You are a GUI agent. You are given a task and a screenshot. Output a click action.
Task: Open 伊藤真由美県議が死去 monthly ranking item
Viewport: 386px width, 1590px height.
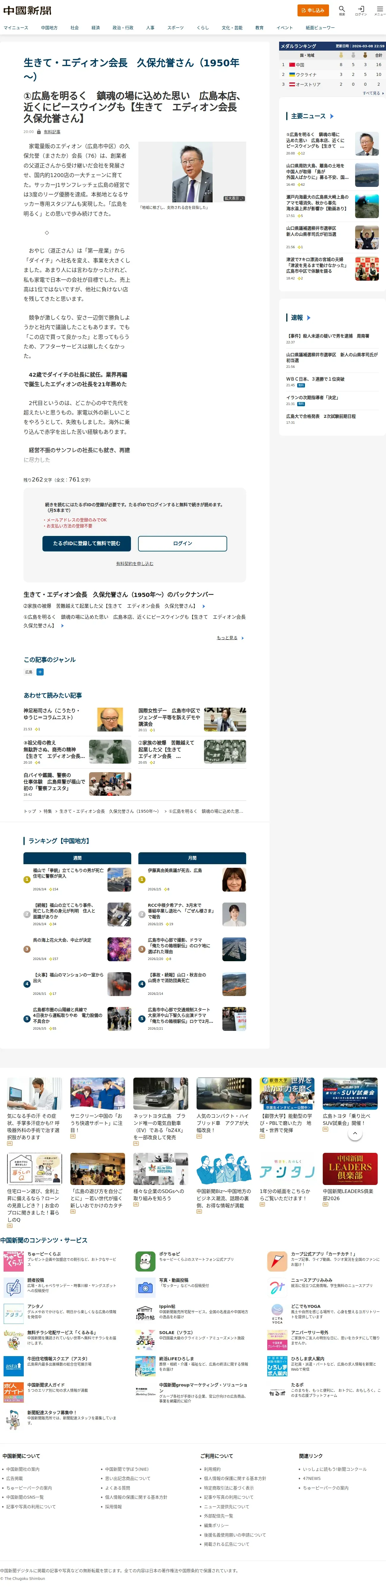192,880
